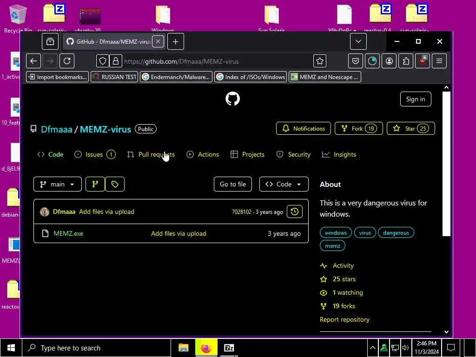This screenshot has height=357, width=476.
Task: Open Import bookmarks bookmark item
Action: tap(58, 77)
